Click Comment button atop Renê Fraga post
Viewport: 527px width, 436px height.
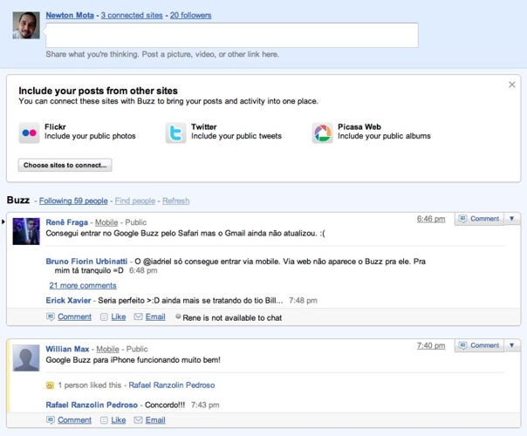pos(479,219)
